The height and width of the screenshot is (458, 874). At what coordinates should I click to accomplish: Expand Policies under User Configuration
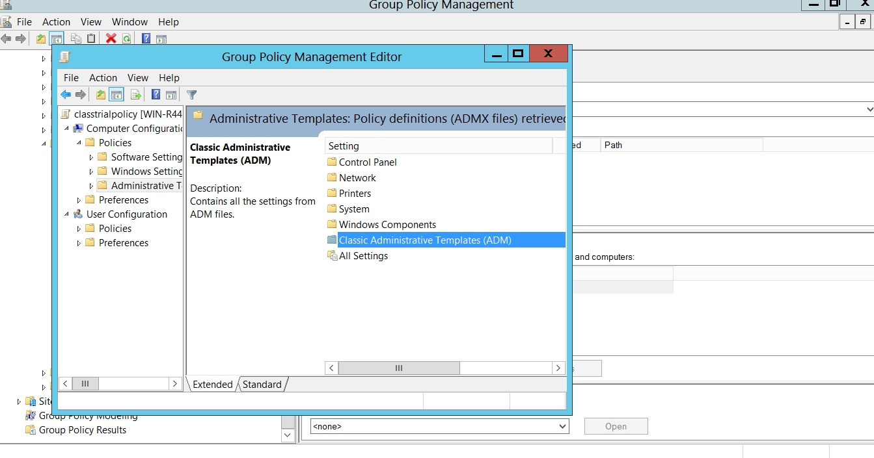(x=79, y=229)
